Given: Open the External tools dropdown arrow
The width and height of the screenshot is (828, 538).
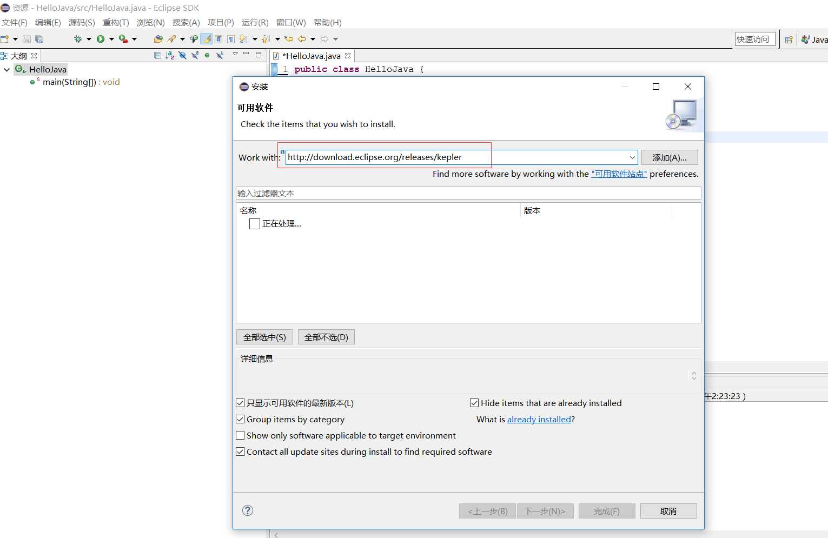Looking at the screenshot, I should pos(134,39).
